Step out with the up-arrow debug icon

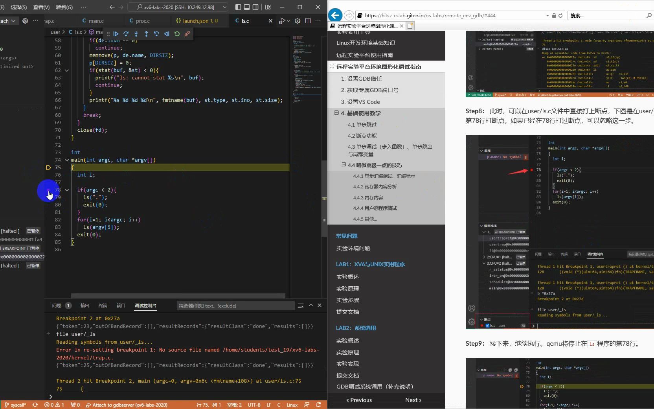click(x=146, y=34)
